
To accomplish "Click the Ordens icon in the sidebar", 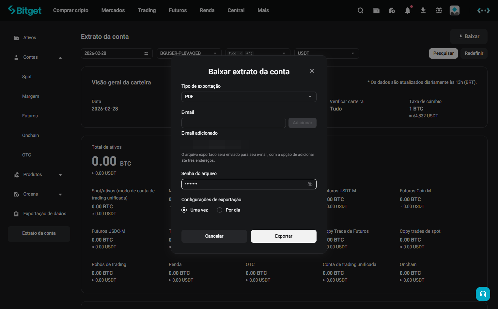I will click(16, 194).
